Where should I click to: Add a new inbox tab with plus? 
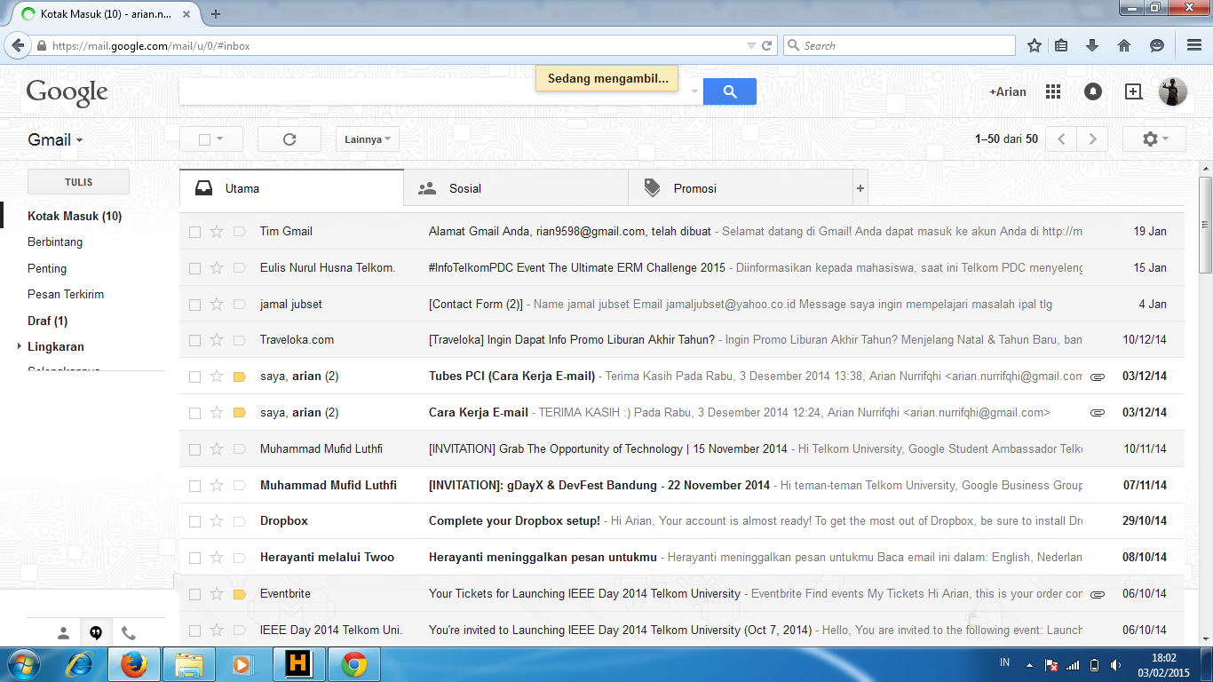pos(860,188)
